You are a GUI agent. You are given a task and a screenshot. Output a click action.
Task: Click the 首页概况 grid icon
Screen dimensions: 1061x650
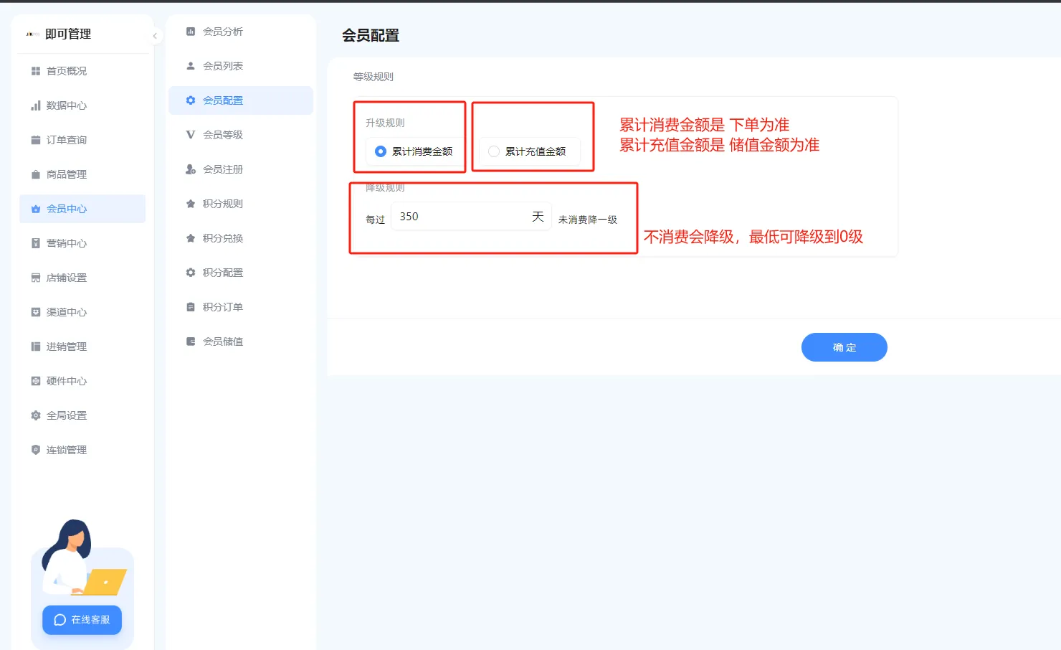pyautogui.click(x=36, y=71)
